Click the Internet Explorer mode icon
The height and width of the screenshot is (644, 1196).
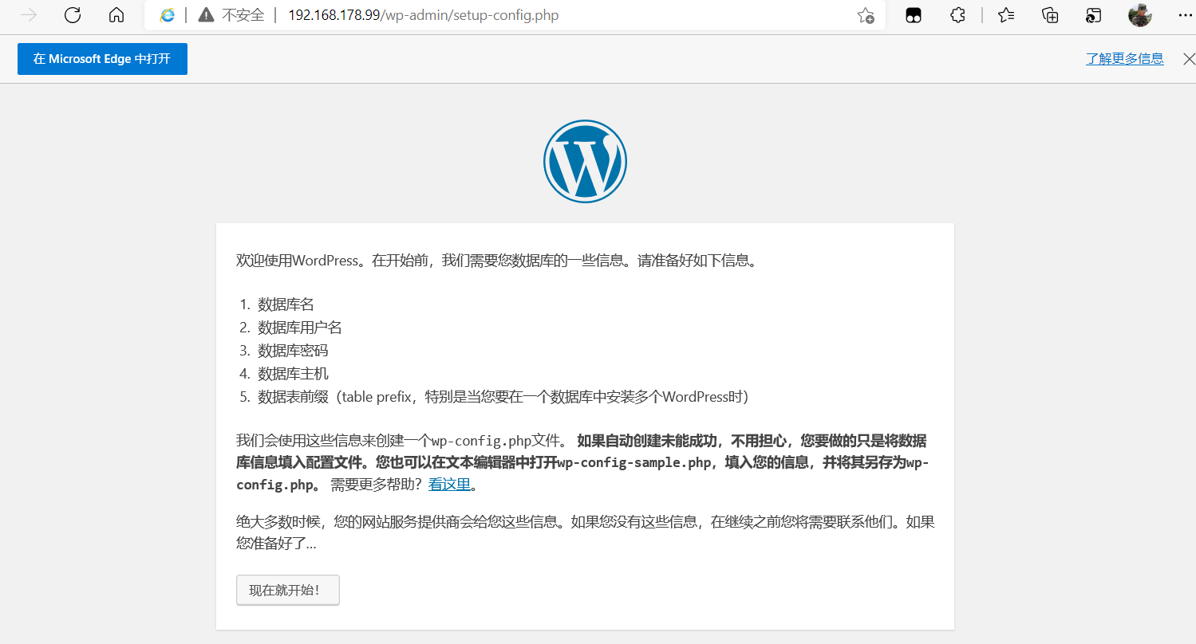[x=168, y=15]
